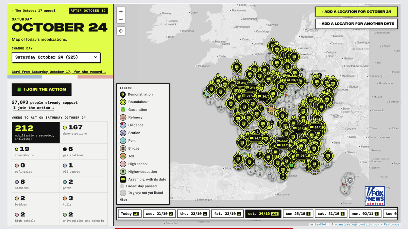Select the wed. 21/10 date tab
This screenshot has width=408, height=229.
pos(159,214)
